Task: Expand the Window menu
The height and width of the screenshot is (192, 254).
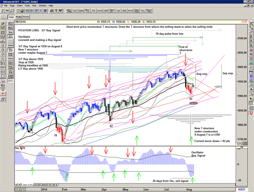Action: tap(42, 6)
